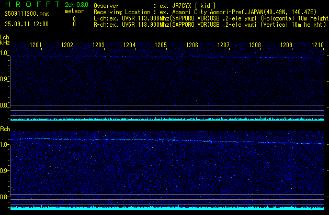This screenshot has width=329, height=215.
Task: Click the L-ch receiver description line
Action: (211, 18)
